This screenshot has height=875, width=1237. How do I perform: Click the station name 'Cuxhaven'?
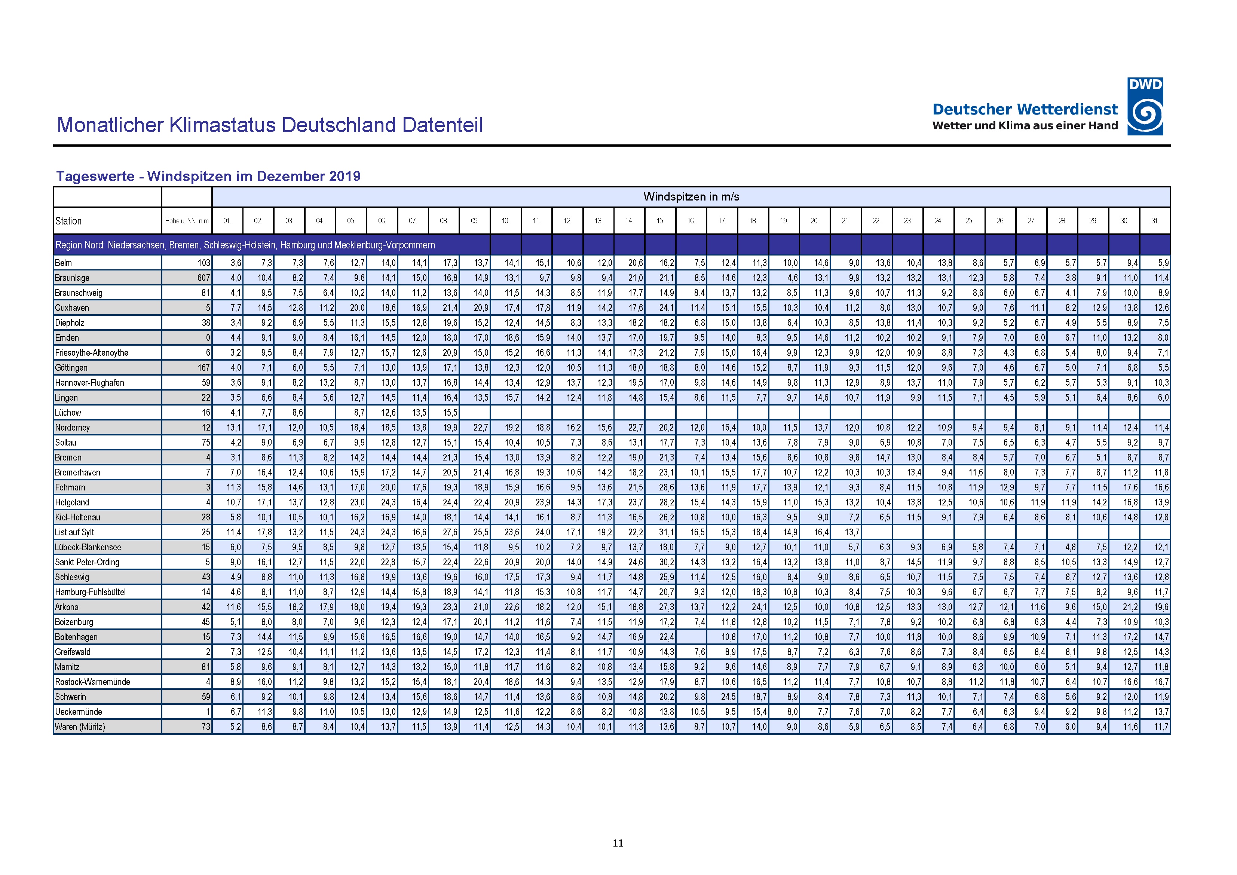72,308
